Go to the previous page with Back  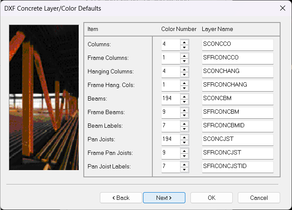click(121, 198)
